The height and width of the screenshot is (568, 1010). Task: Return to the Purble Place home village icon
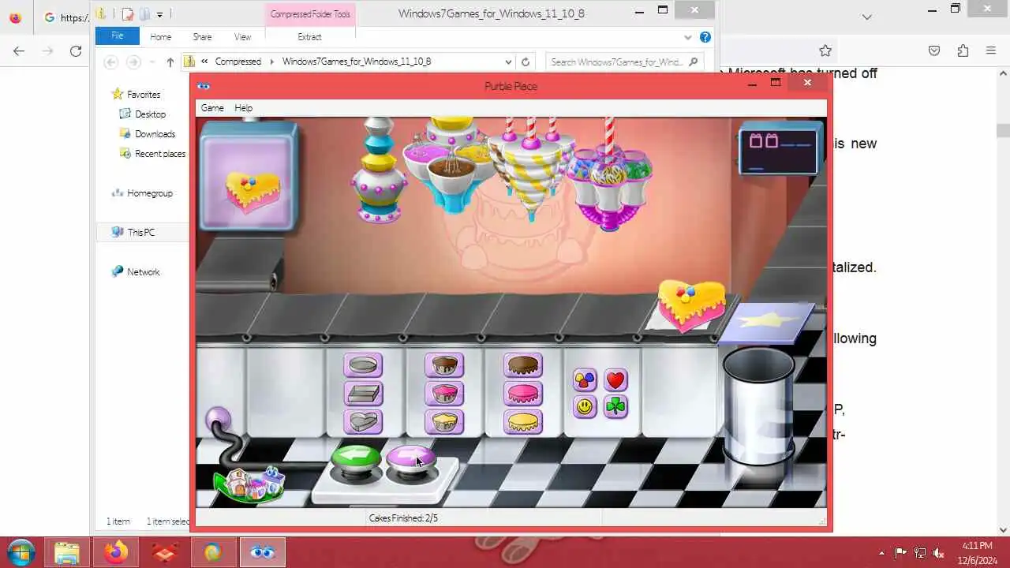coord(249,483)
